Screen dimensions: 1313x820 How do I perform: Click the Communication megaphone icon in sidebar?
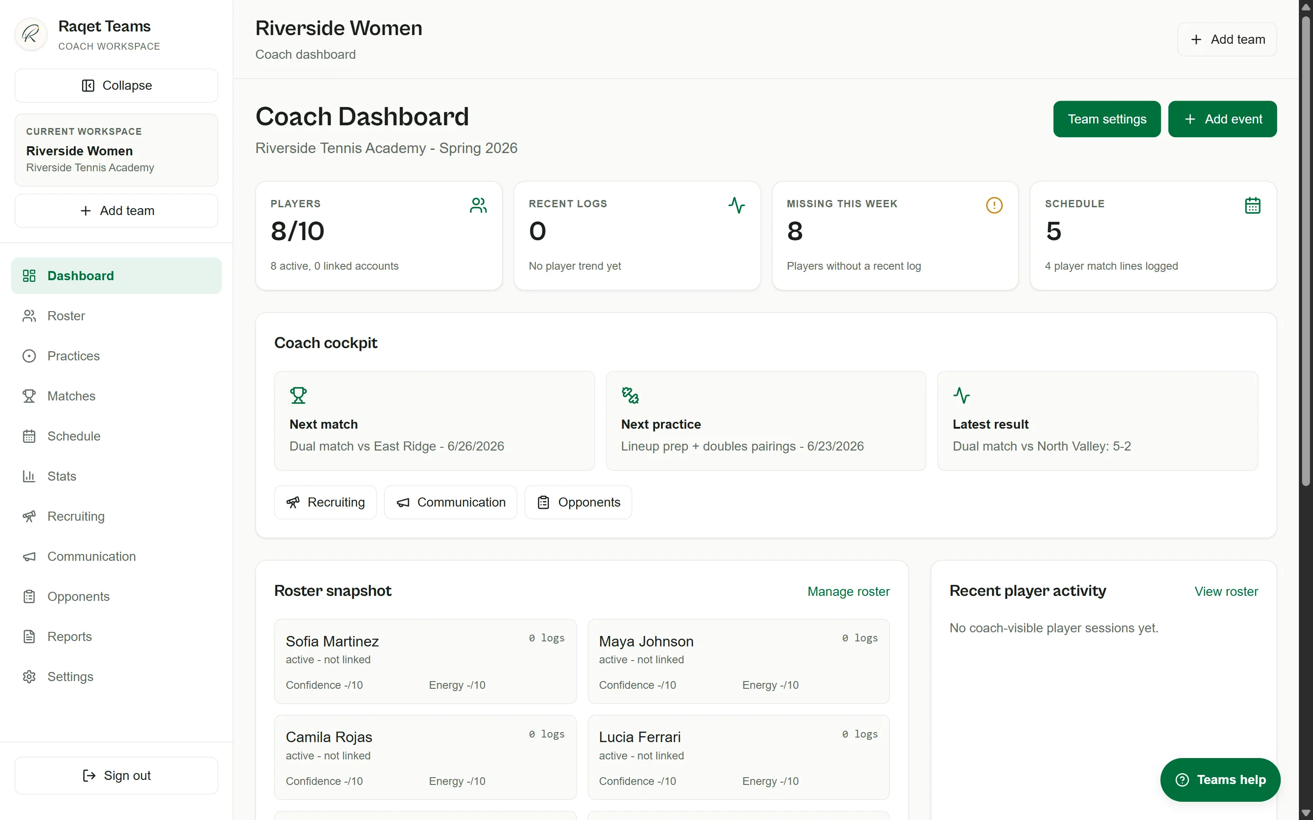pos(29,556)
